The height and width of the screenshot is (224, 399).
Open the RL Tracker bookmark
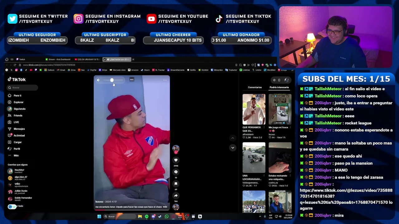click(x=158, y=70)
